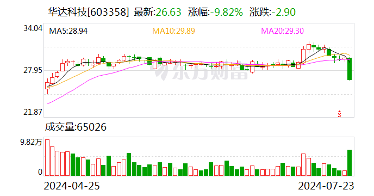374x196 pixels.
Task: Click the first red candlestick on the chart
Action: pyautogui.click(x=47, y=86)
